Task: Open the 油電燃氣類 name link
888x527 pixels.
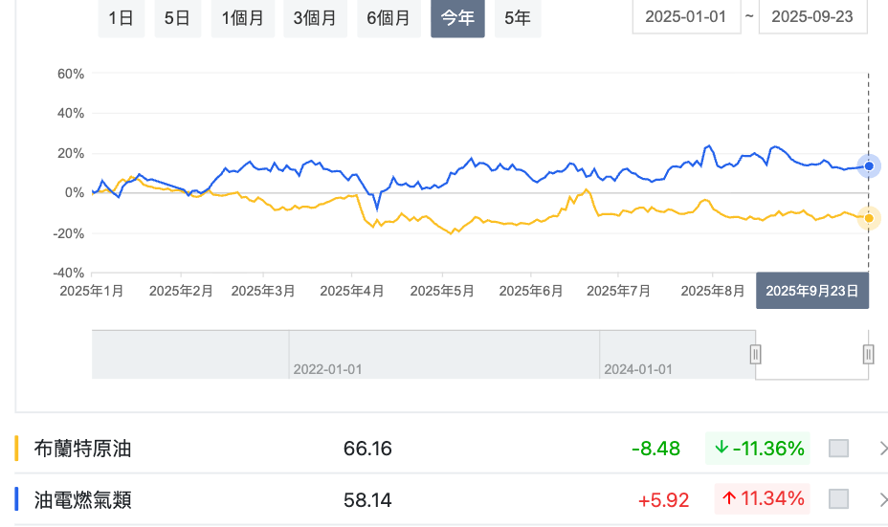Action: pyautogui.click(x=82, y=499)
